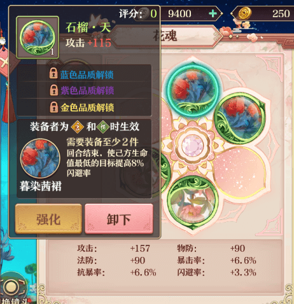Open the 花魂 tab banner

tap(165, 36)
